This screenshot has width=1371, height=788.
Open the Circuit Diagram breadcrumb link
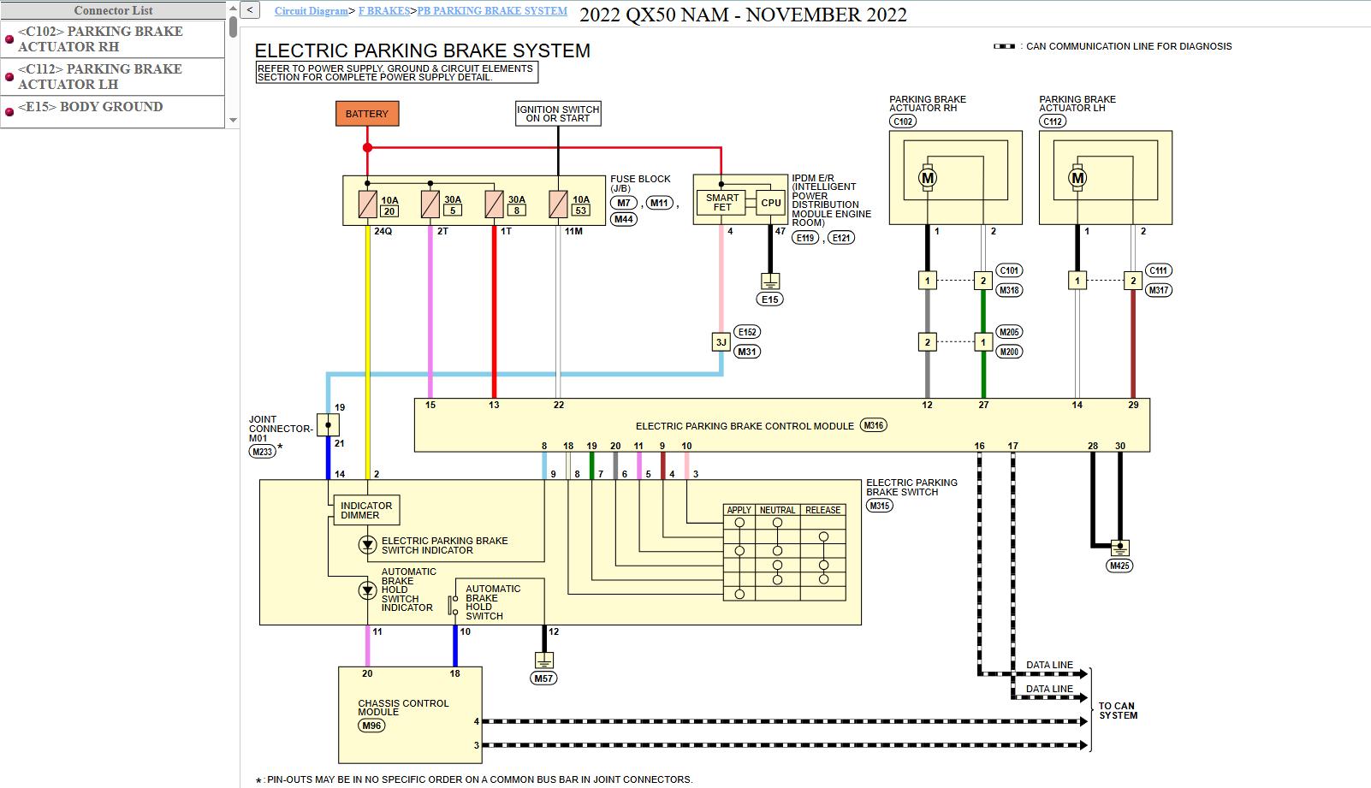[x=312, y=11]
